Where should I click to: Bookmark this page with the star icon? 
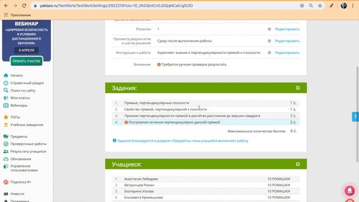320,6
